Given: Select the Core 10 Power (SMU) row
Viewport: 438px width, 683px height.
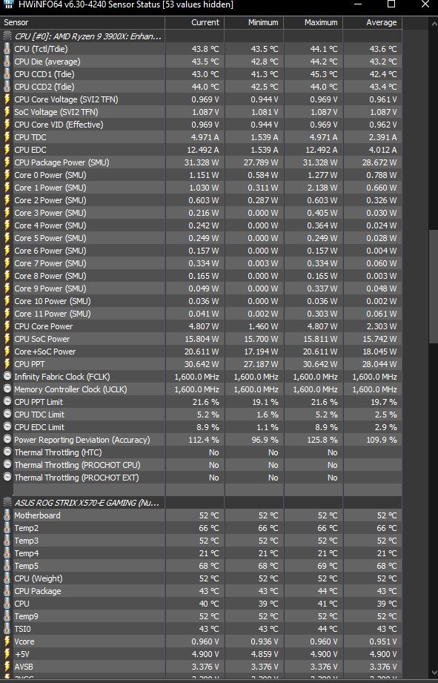Looking at the screenshot, I should point(201,301).
